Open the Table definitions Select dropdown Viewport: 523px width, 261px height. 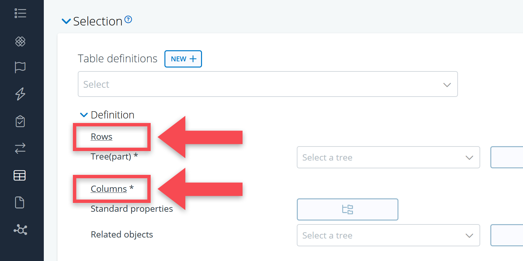(x=267, y=84)
